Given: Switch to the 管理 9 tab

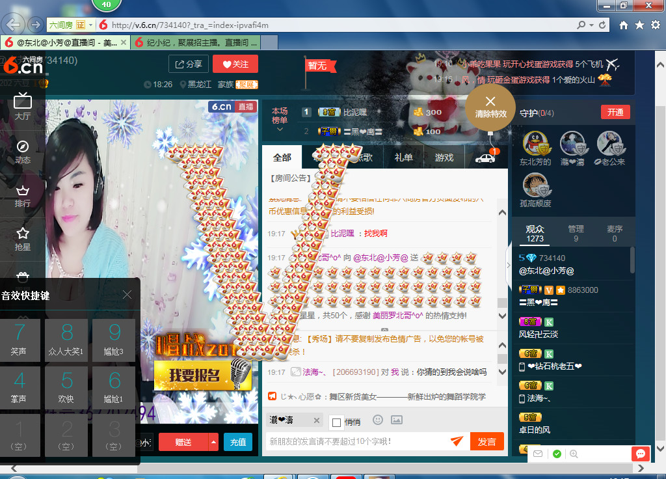Looking at the screenshot, I should click(x=576, y=234).
